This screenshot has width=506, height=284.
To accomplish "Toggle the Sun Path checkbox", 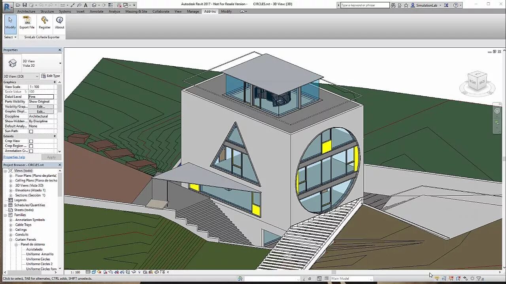I will pos(31,131).
